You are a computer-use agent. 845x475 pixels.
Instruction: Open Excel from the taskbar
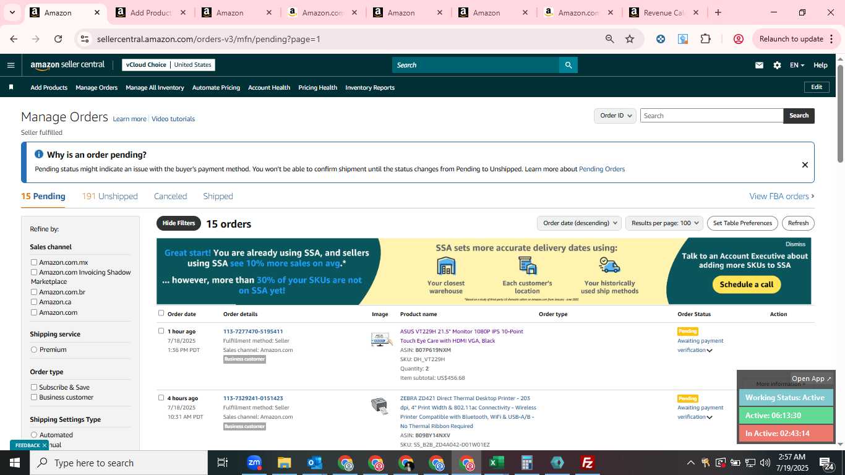click(496, 463)
